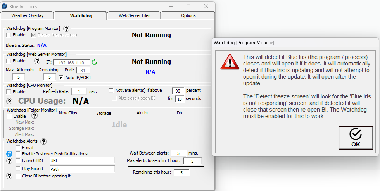Click the Folder Monitor help icon
This screenshot has width=380, height=191.
pyautogui.click(x=35, y=115)
